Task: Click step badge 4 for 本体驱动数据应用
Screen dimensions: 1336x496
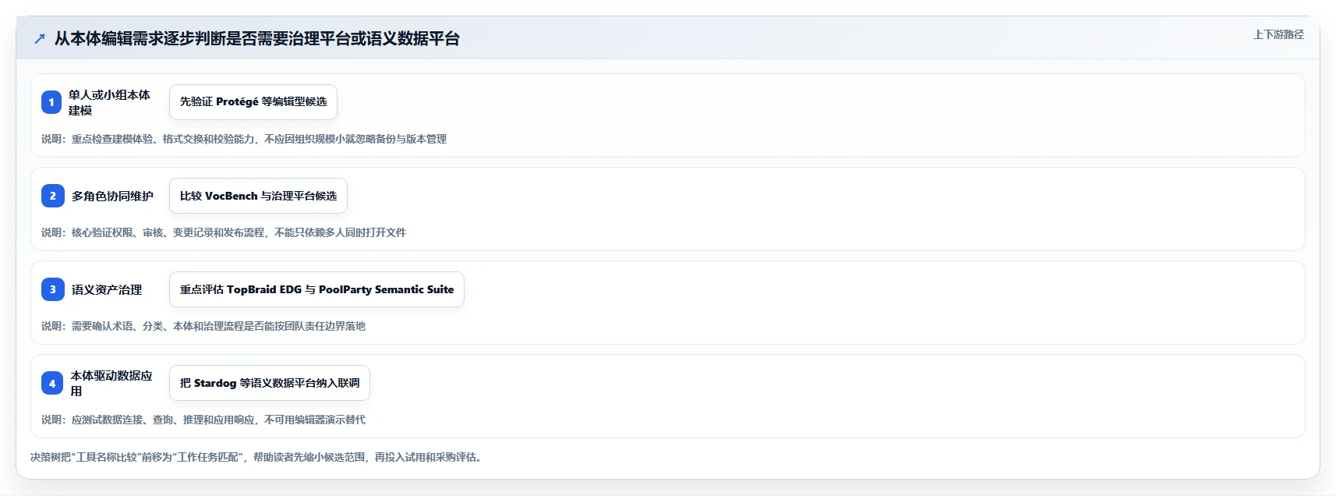Action: pyautogui.click(x=52, y=383)
